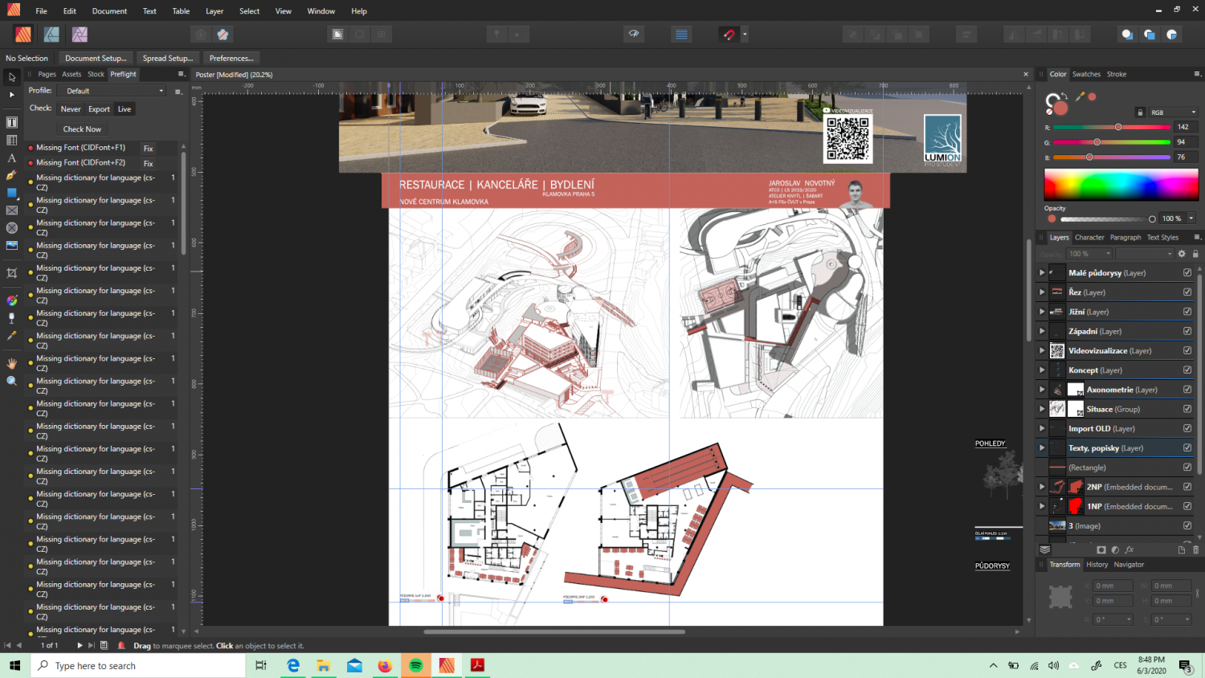
Task: Expand the Axonometrie layer
Action: click(x=1042, y=390)
